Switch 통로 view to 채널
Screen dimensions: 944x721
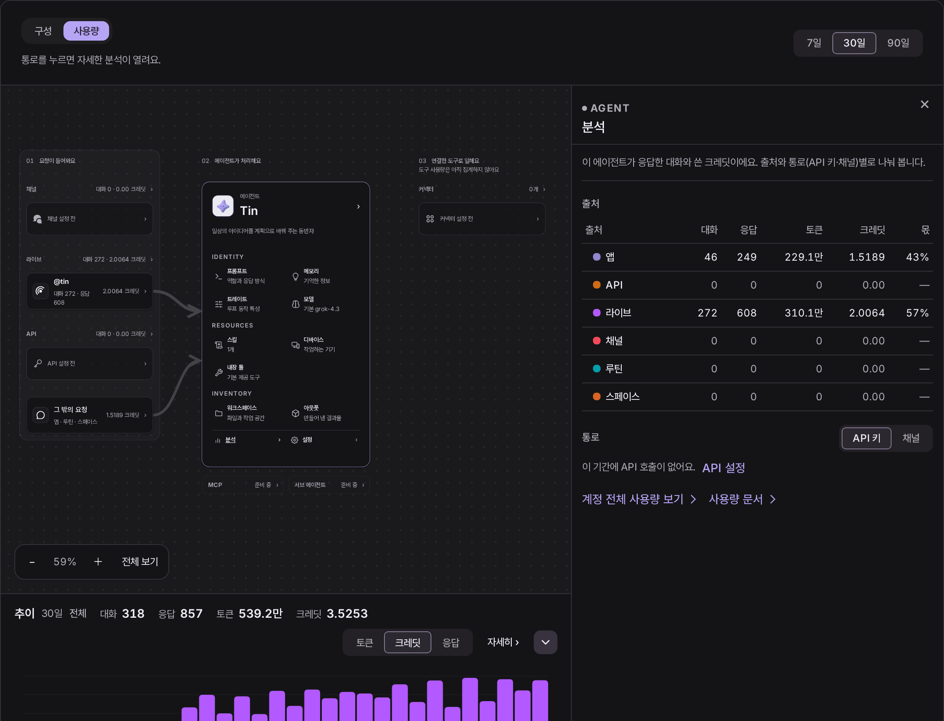tap(911, 438)
